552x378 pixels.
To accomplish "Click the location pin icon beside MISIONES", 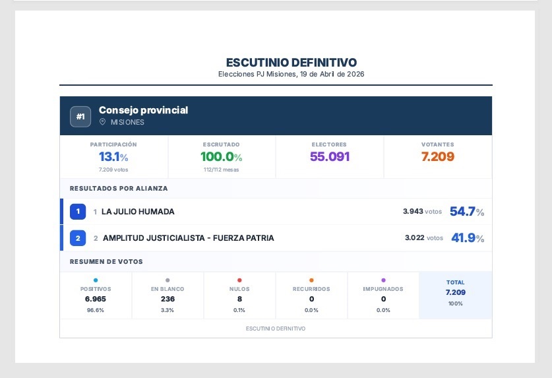I will [x=102, y=122].
